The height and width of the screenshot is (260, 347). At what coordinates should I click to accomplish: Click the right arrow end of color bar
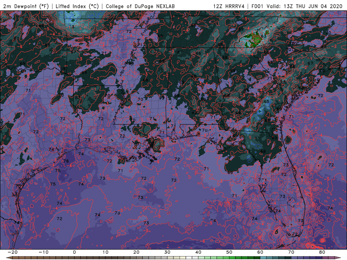pyautogui.click(x=338, y=258)
